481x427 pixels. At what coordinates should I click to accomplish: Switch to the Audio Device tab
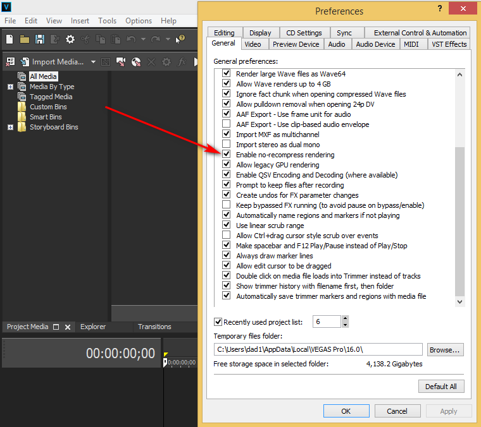(375, 44)
